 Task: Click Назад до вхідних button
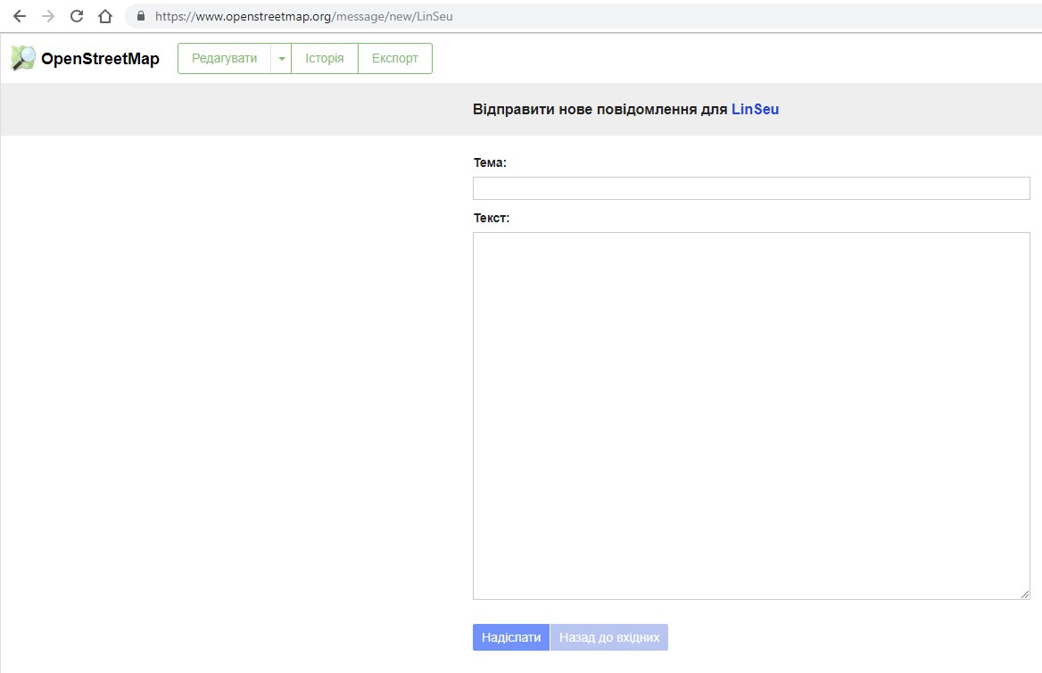609,637
